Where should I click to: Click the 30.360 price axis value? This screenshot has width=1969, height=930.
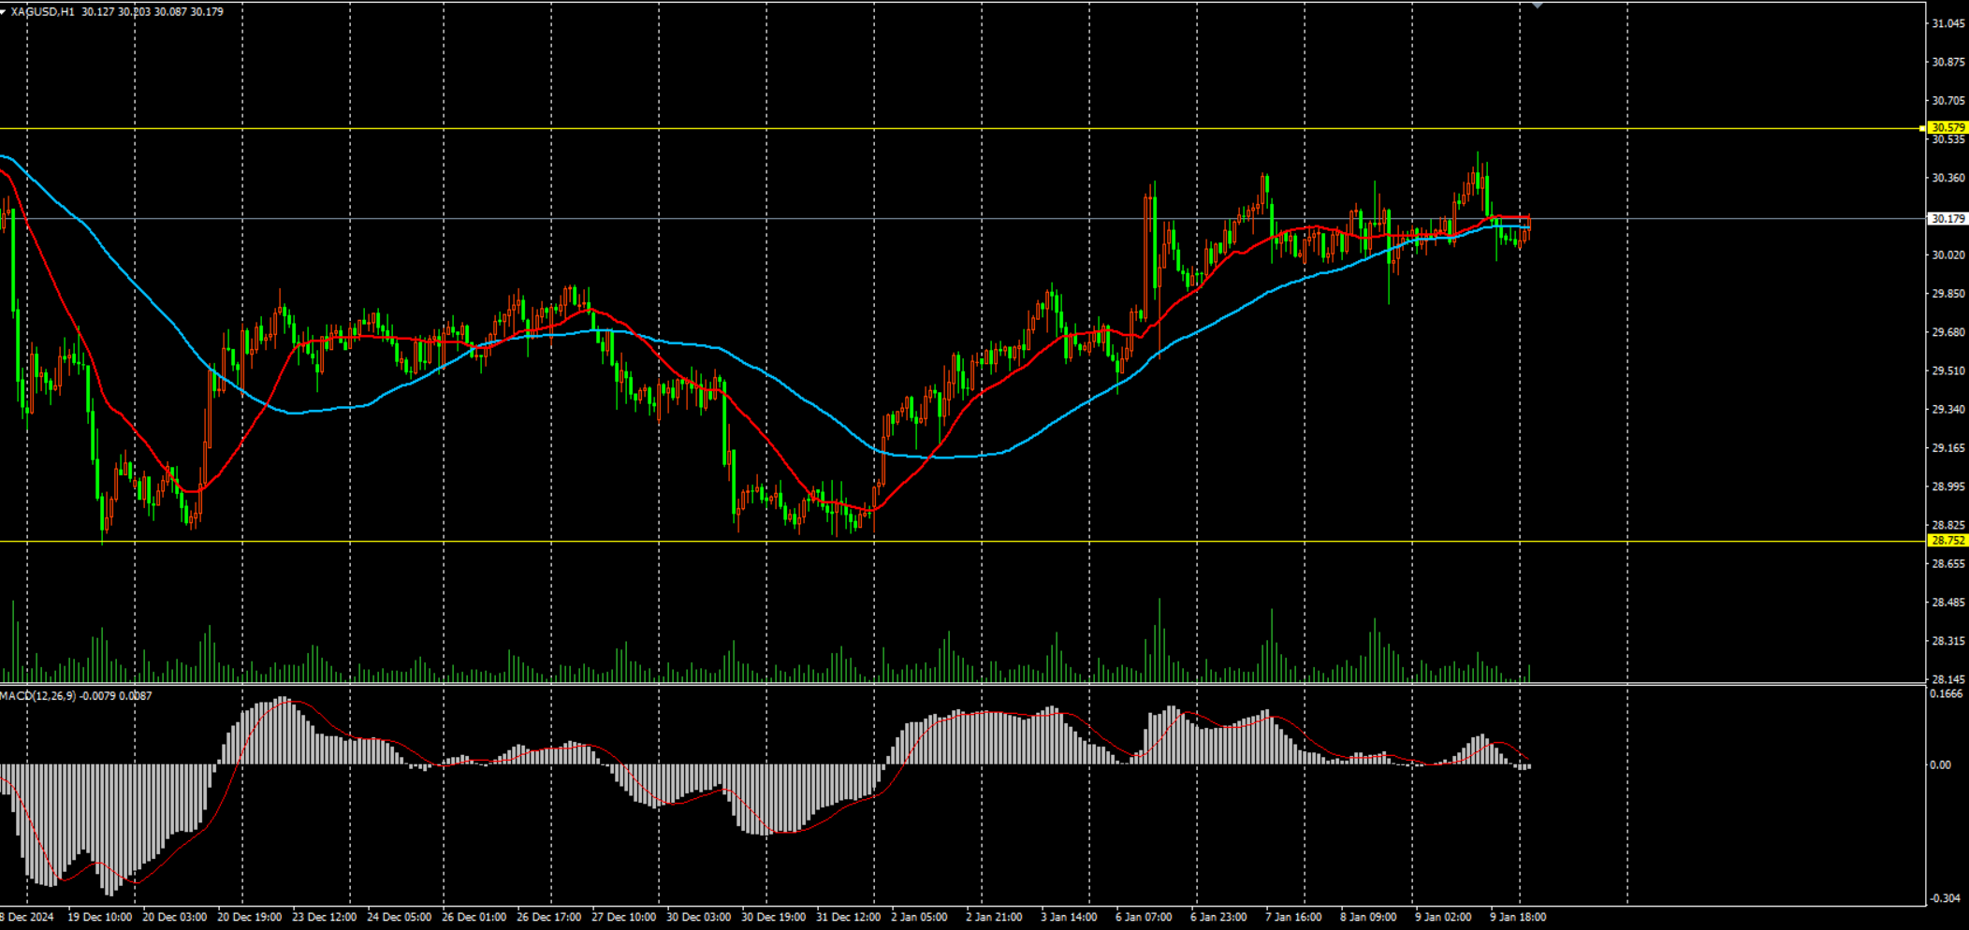(x=1948, y=178)
